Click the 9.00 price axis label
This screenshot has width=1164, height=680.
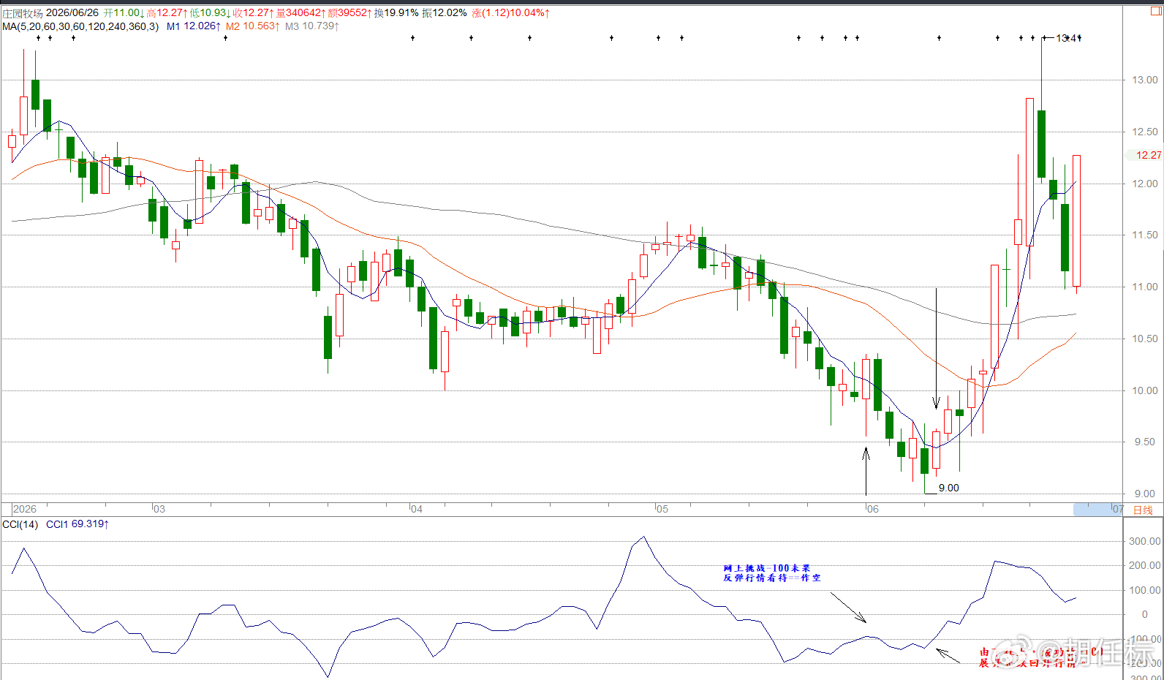click(1145, 494)
